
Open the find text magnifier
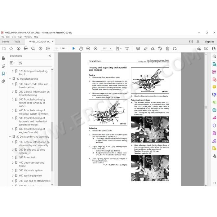coord(33,49)
